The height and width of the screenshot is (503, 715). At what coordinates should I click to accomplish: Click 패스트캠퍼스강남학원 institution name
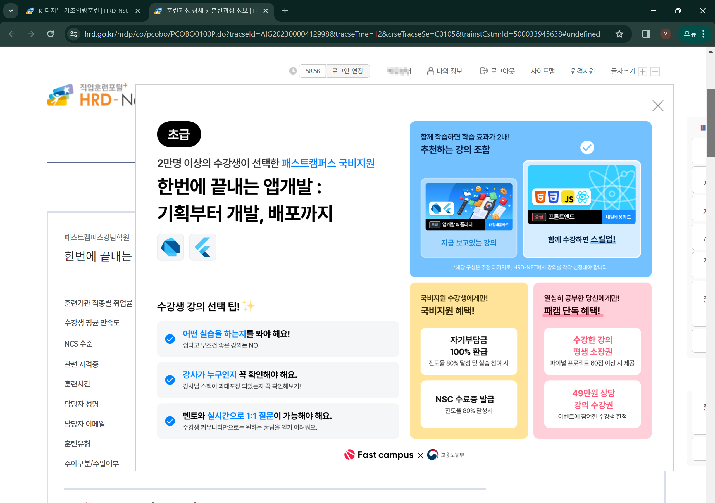coord(97,238)
